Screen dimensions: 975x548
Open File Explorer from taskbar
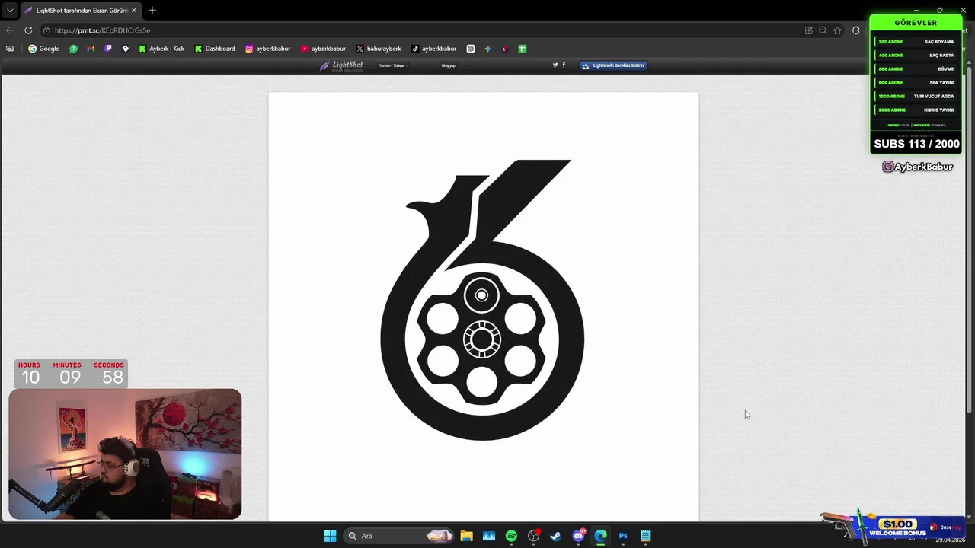pos(466,536)
